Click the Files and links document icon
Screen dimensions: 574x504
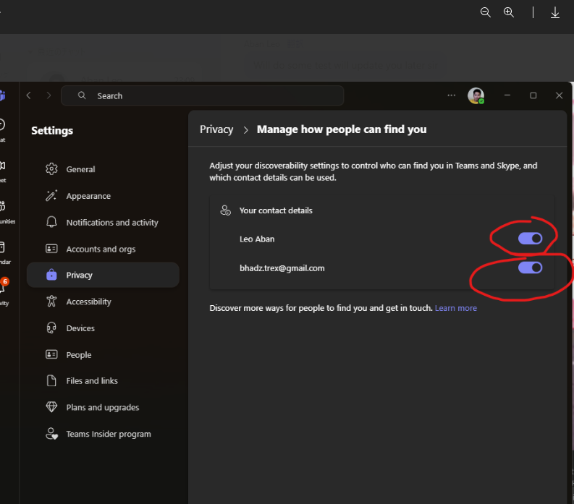point(51,381)
